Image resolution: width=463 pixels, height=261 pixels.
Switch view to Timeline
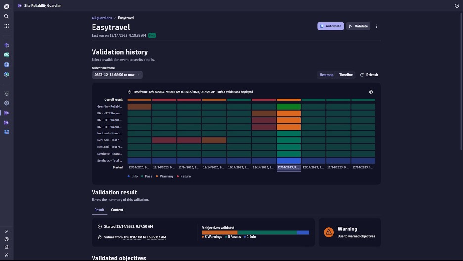coord(346,75)
